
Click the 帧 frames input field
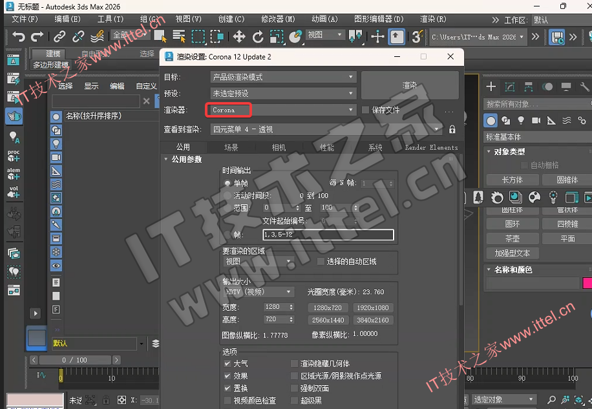[x=328, y=235]
